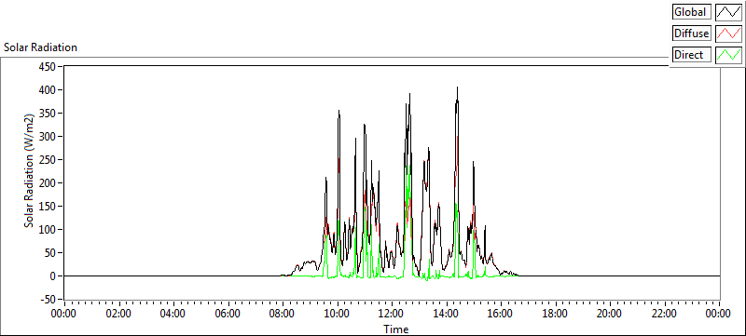Viewport: 746px width, 336px height.
Task: Click the 400 y-axis value
Action: [x=48, y=89]
